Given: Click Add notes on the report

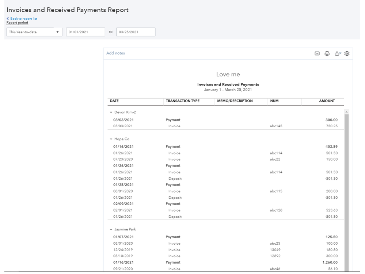Looking at the screenshot, I should click(x=115, y=53).
